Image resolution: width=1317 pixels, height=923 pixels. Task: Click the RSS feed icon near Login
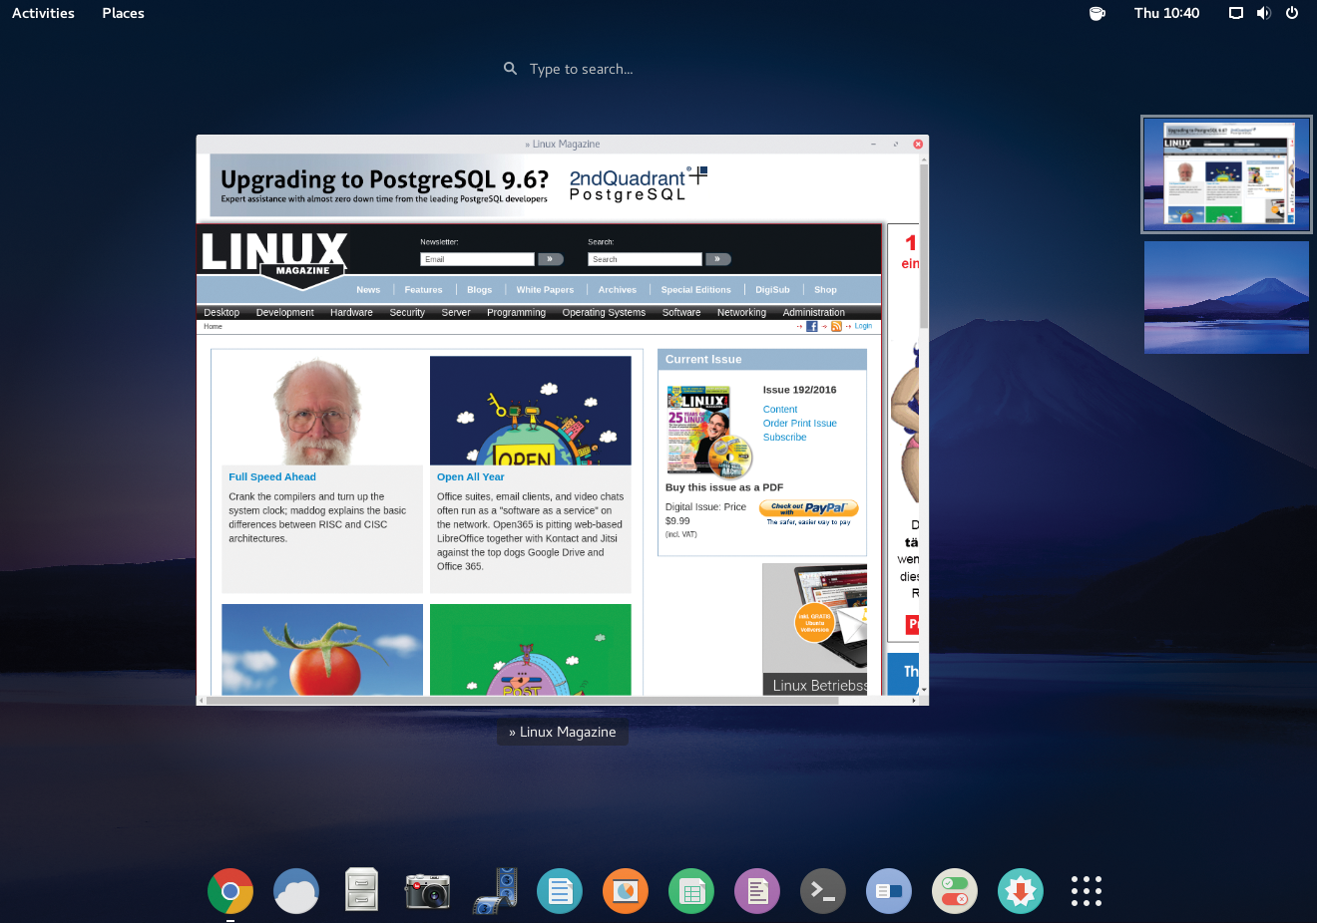[836, 326]
